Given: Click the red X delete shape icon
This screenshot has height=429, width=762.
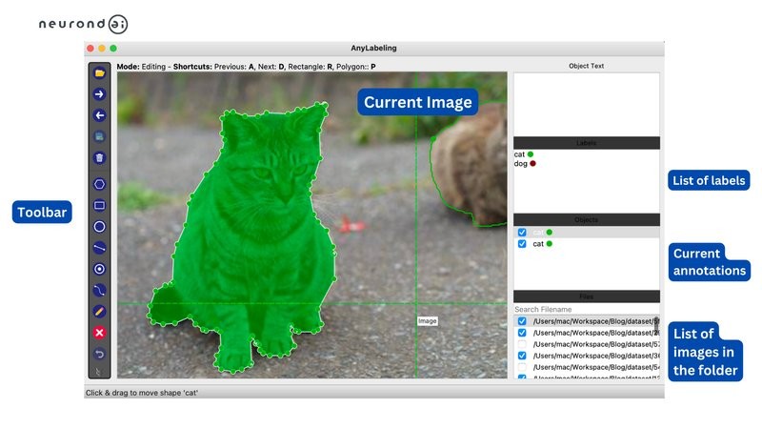Looking at the screenshot, I should 99,333.
